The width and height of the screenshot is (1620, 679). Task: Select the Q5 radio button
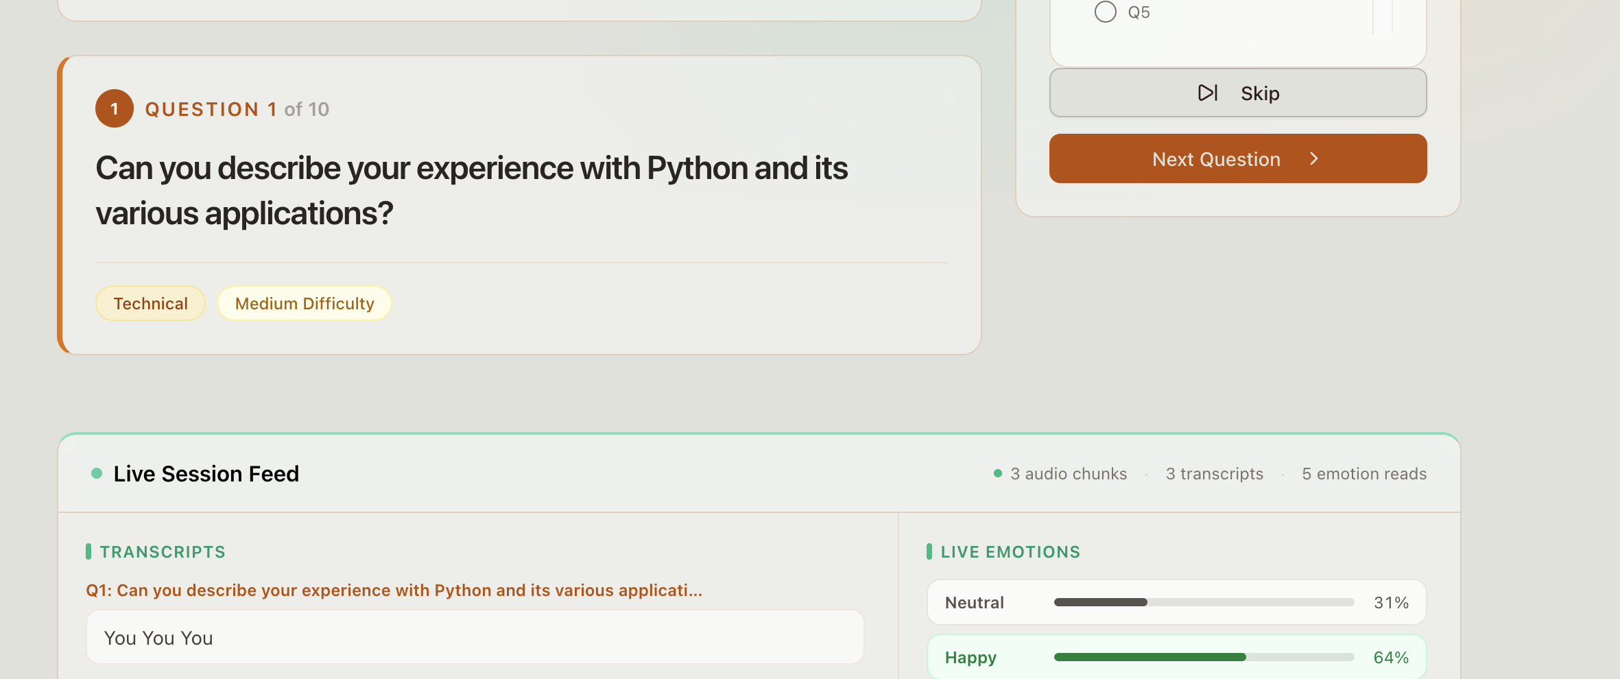1105,12
